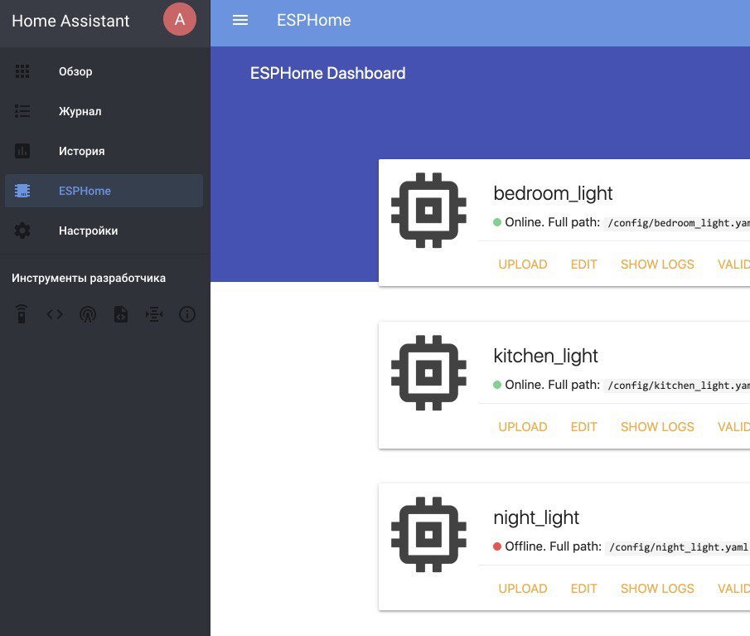Upload firmware to kitchen_light
This screenshot has height=636, width=750.
523,427
